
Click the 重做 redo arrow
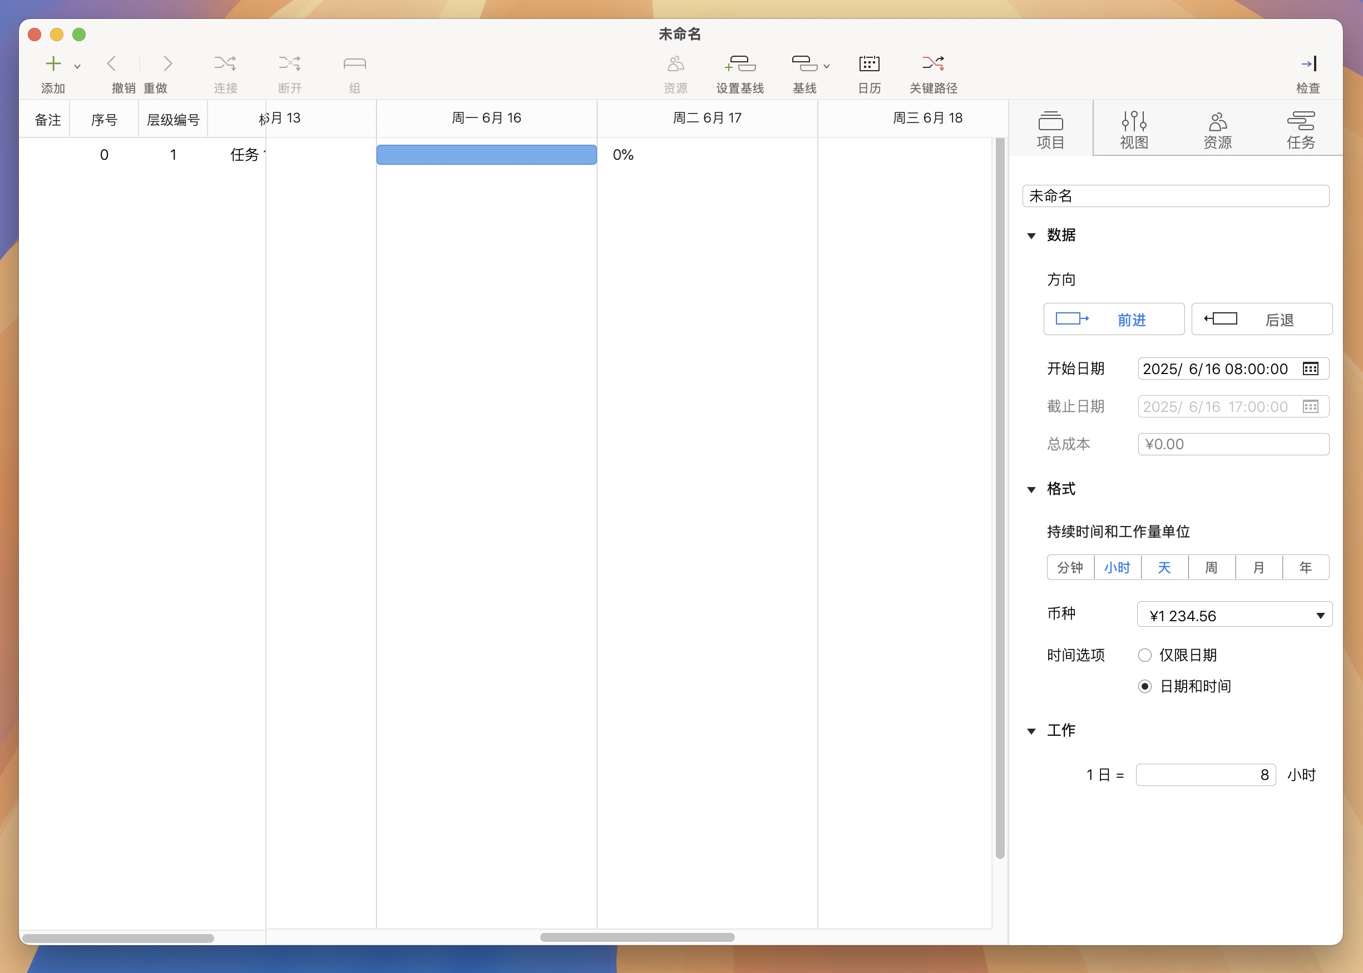[x=167, y=63]
